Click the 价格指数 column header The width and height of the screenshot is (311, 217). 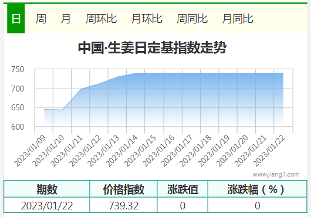tap(123, 189)
